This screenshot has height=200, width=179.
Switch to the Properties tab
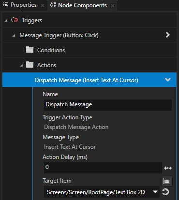(23, 5)
